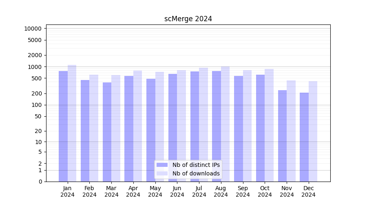Click the 'Nb of distinct IPs' legend text

coord(196,165)
